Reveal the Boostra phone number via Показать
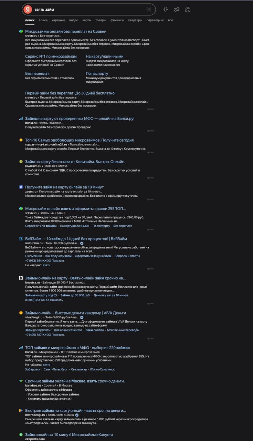 point(56,300)
